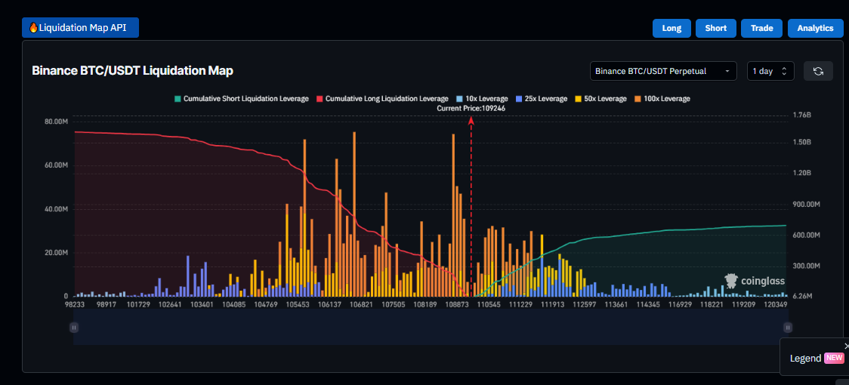Toggle the Cumulative Long Liquidation Leverage series
The image size is (849, 385).
pyautogui.click(x=382, y=99)
